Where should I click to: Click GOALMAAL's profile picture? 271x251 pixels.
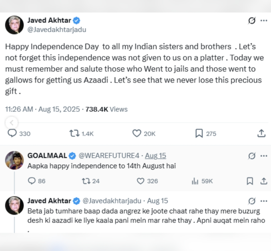coord(14,160)
